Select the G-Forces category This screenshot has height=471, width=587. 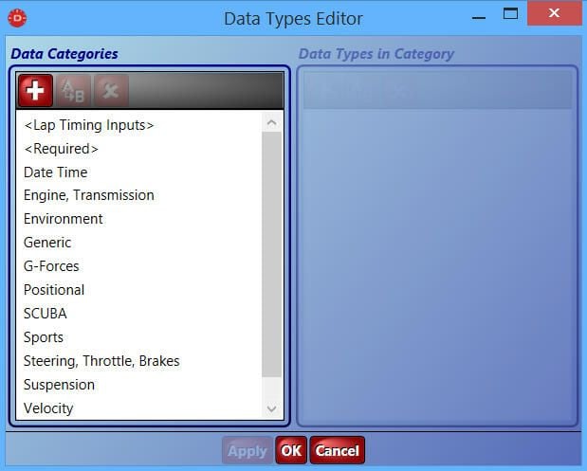(x=139, y=266)
